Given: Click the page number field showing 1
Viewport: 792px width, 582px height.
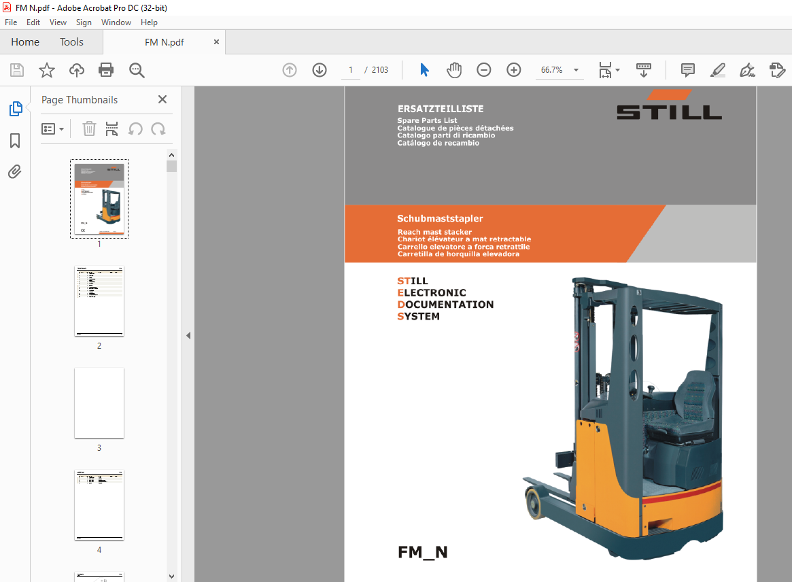Looking at the screenshot, I should coord(351,70).
